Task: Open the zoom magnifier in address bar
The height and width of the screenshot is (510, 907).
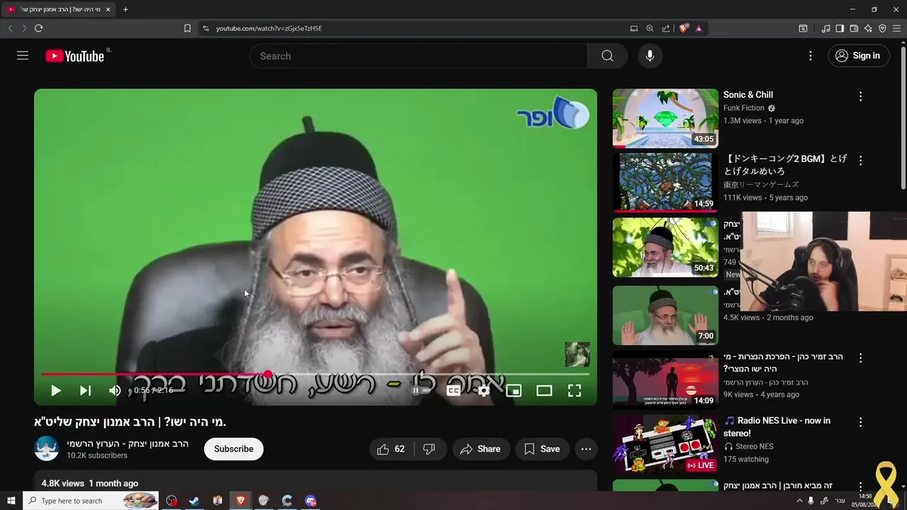Action: pos(650,28)
